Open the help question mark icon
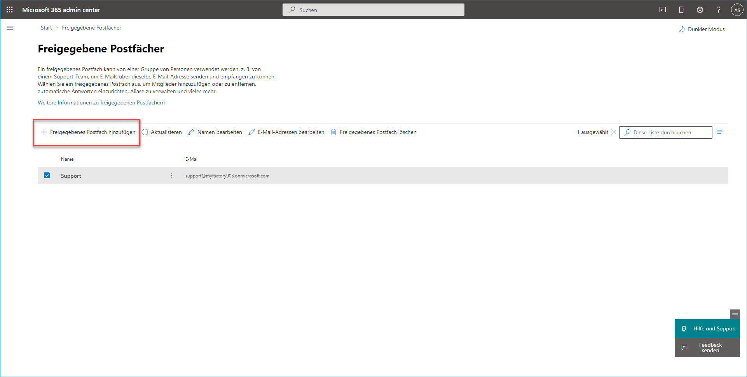Screen dimensions: 747x377 click(719, 10)
